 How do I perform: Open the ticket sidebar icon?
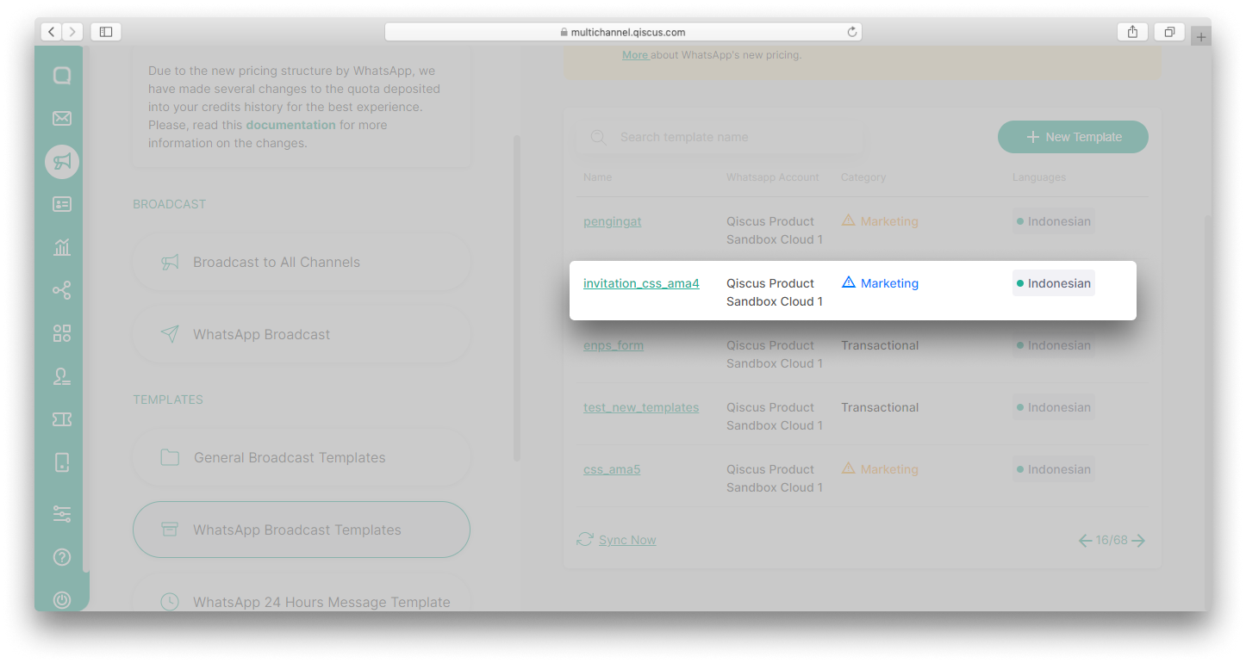62,419
